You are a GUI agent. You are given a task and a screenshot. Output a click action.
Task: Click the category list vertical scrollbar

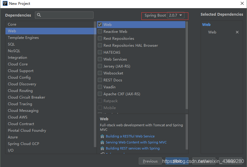pos(95,84)
